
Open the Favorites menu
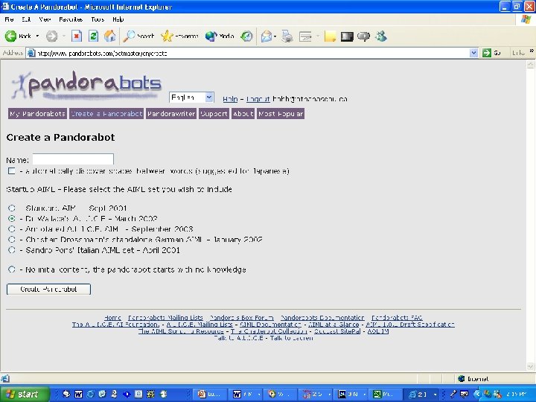pos(71,19)
